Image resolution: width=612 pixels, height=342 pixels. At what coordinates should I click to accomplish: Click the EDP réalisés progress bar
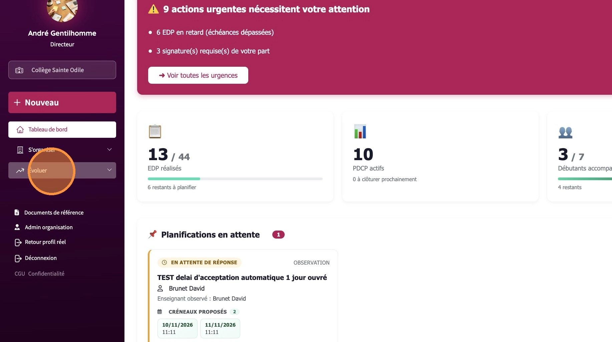235,179
